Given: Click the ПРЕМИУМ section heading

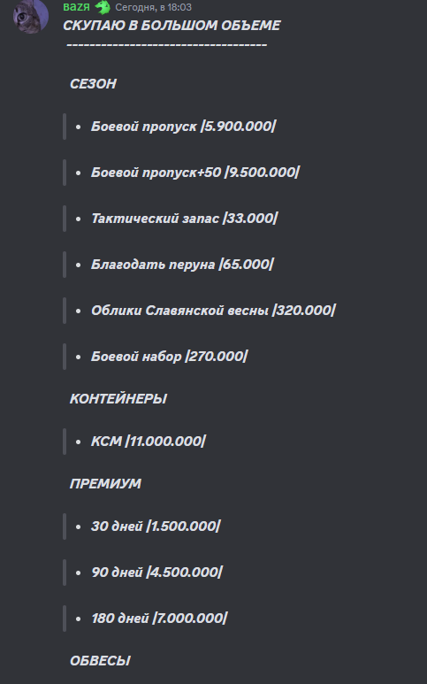Looking at the screenshot, I should click(x=105, y=484).
